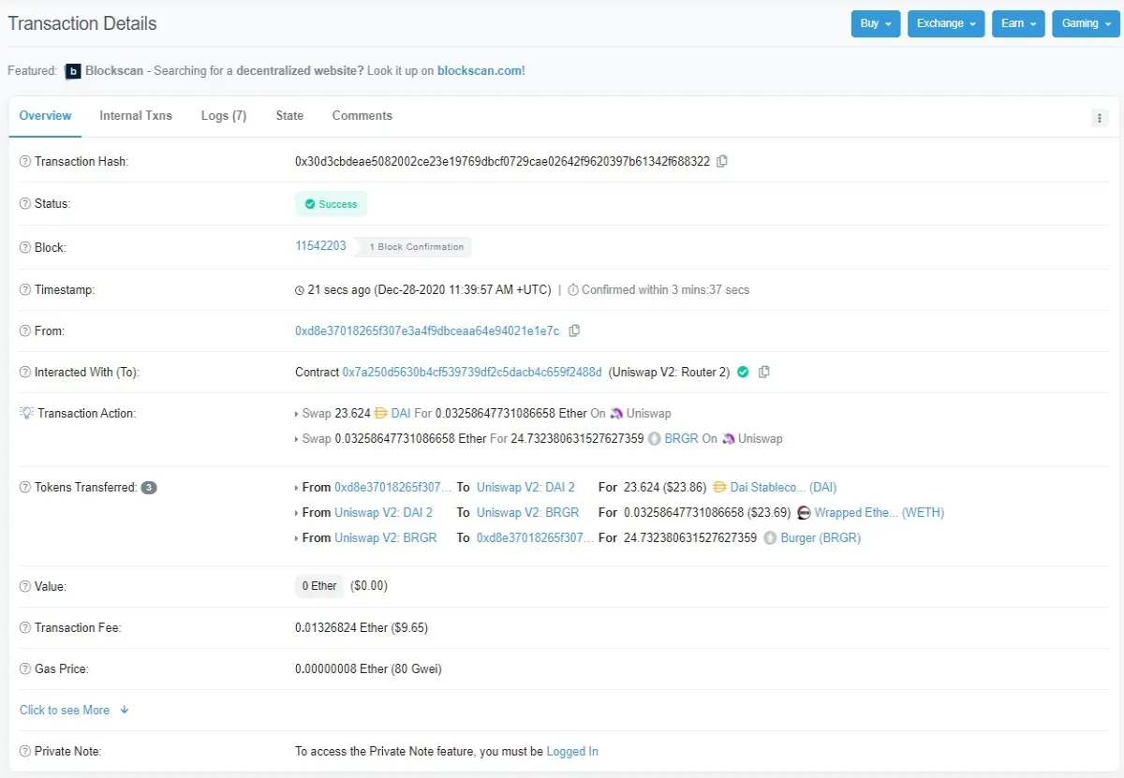This screenshot has width=1124, height=778.
Task: Copy the transaction hash to clipboard
Action: [x=721, y=161]
